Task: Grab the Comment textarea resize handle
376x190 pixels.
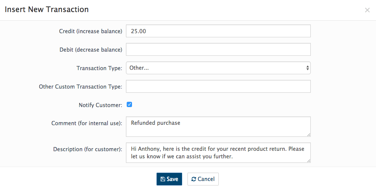Action: 308,135
